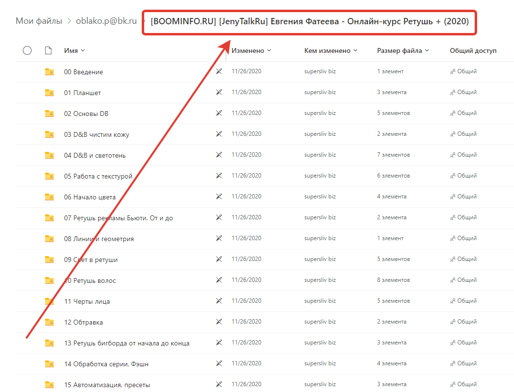Click the sync icon for 05 Работа с текстурой

coord(219,176)
